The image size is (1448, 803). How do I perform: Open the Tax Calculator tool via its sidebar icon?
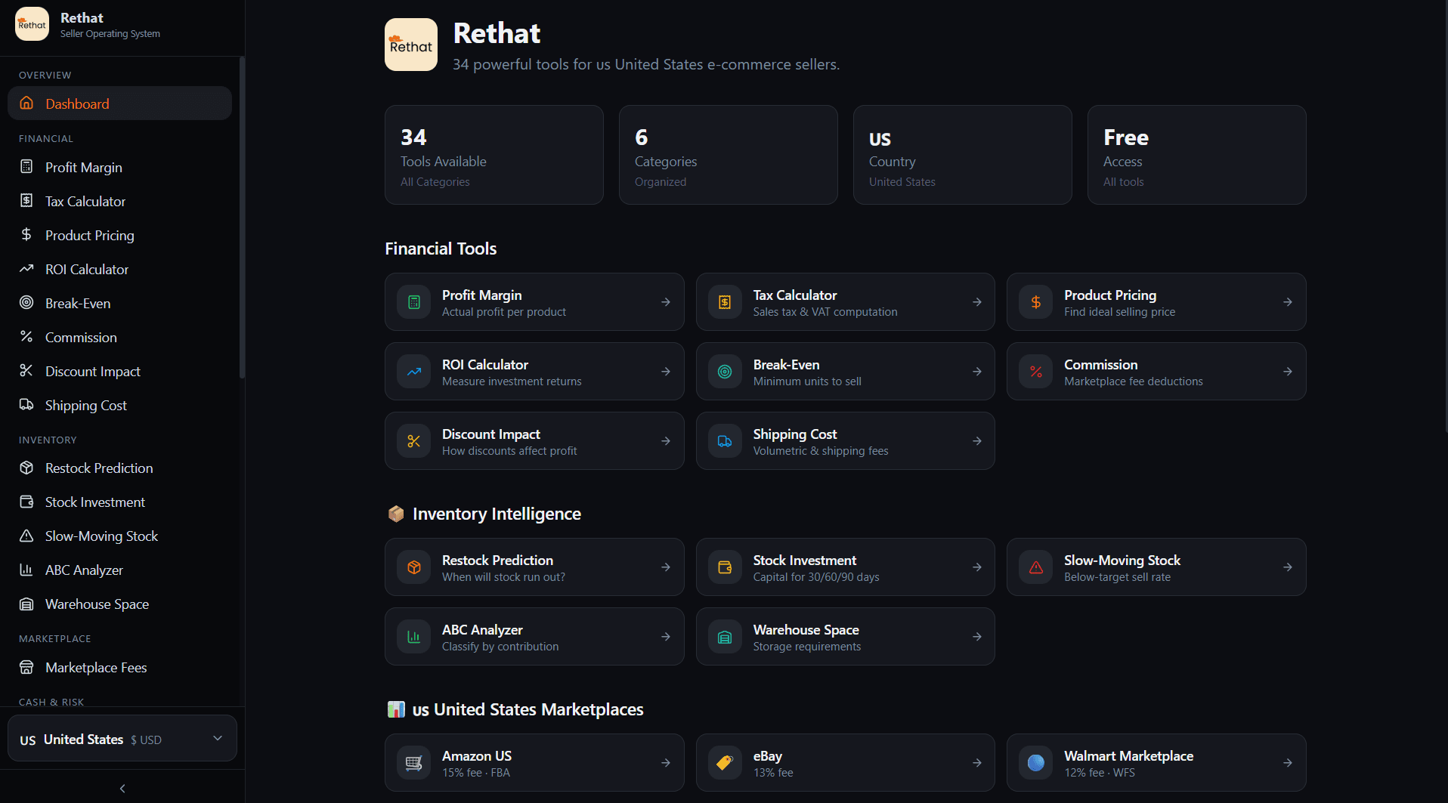[26, 201]
